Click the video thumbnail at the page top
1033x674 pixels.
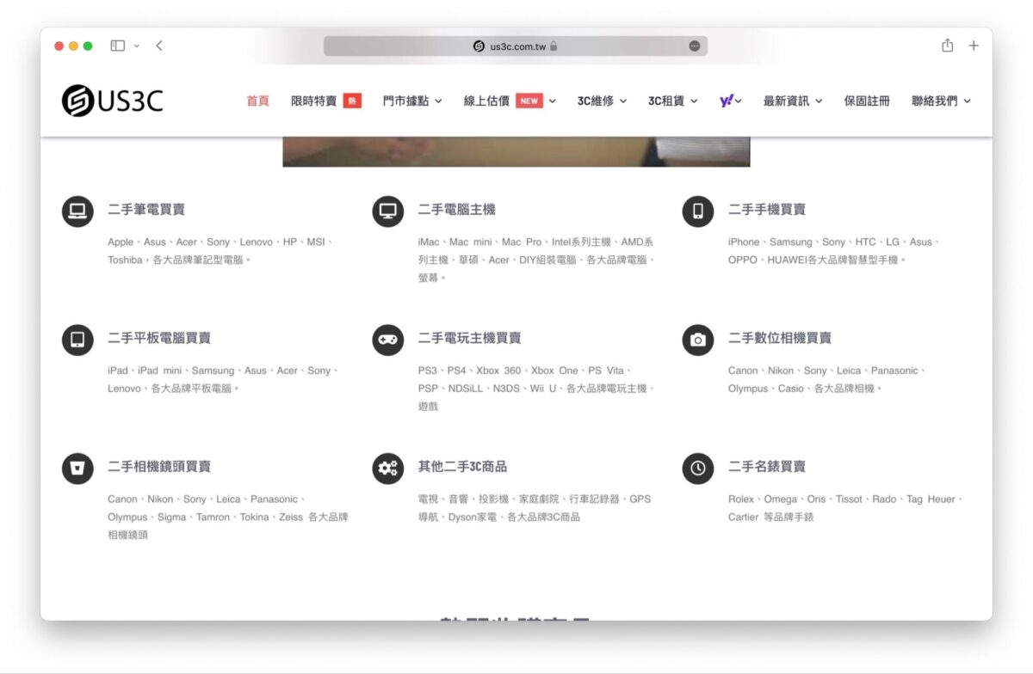(516, 152)
